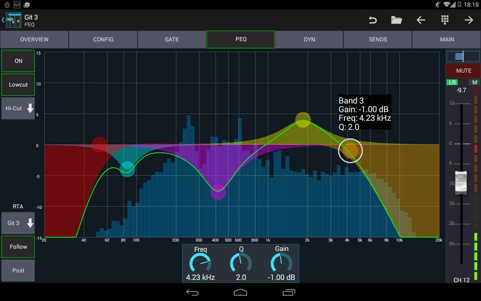Tap the Gain rotary knob
Screen dimensions: 481x301
[x=281, y=263]
